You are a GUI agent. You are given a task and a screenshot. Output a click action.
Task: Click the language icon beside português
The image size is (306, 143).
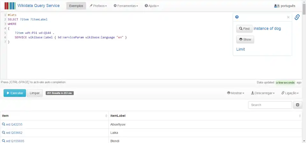tap(277, 6)
